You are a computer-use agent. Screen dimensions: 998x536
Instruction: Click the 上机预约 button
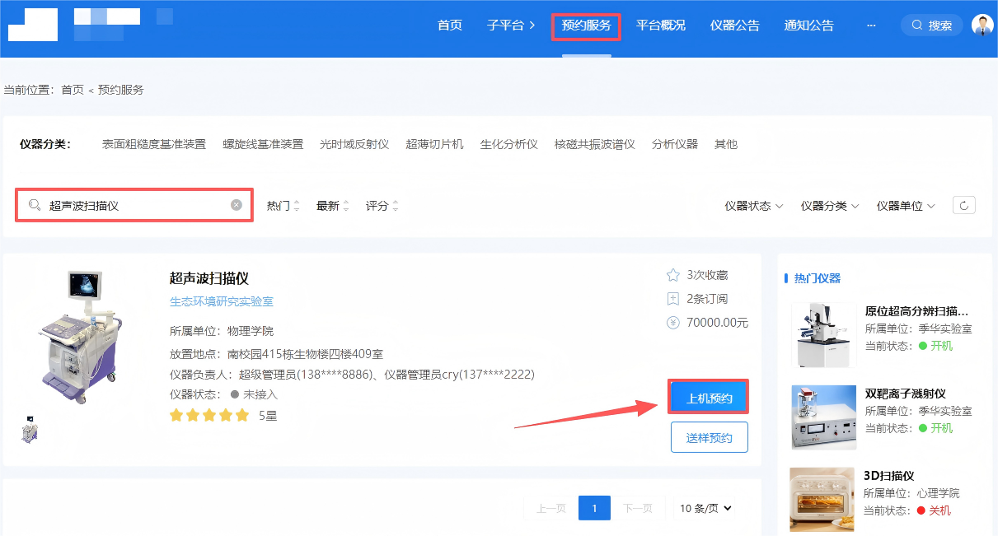(709, 398)
